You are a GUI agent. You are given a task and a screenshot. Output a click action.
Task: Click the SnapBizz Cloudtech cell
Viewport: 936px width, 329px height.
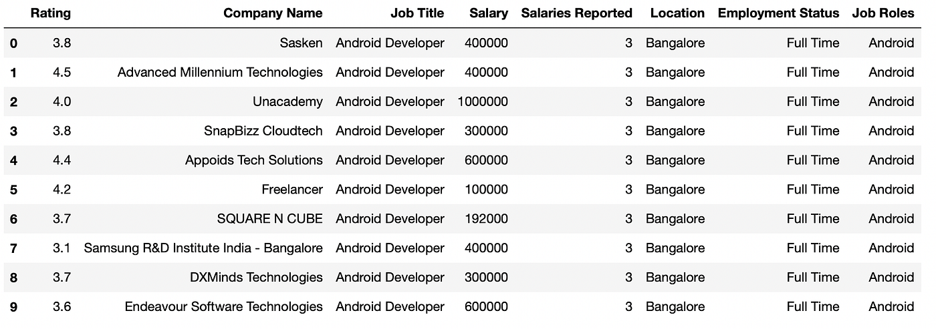click(x=263, y=131)
